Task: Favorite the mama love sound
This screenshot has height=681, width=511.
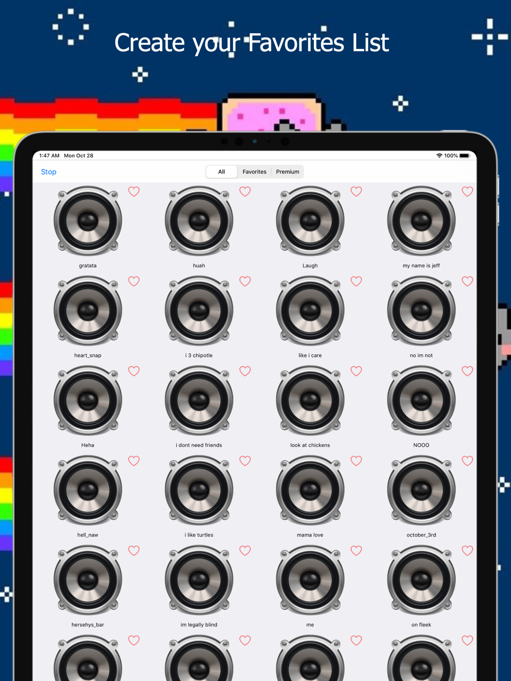Action: point(356,461)
